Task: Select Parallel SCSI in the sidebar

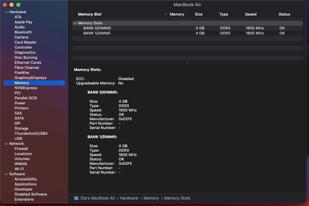Action: click(26, 98)
